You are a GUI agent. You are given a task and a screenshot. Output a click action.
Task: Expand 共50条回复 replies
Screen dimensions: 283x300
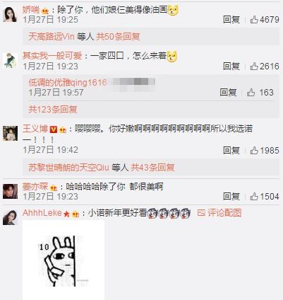tap(118, 37)
